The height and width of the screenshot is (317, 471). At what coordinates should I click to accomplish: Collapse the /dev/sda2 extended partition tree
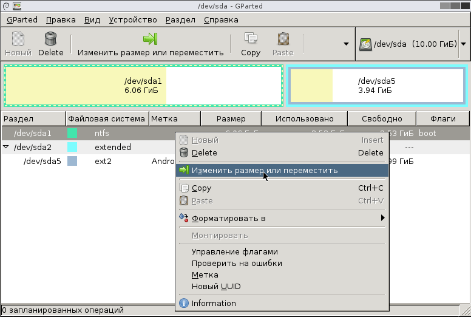[x=5, y=147]
